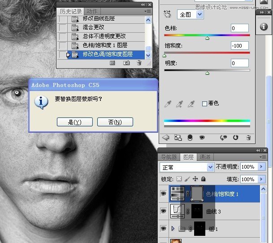
Task: Click link icon on 色相/饱和度 1 layer
Action: (x=188, y=194)
